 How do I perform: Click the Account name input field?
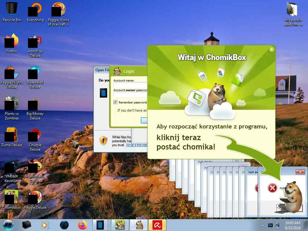(130, 85)
